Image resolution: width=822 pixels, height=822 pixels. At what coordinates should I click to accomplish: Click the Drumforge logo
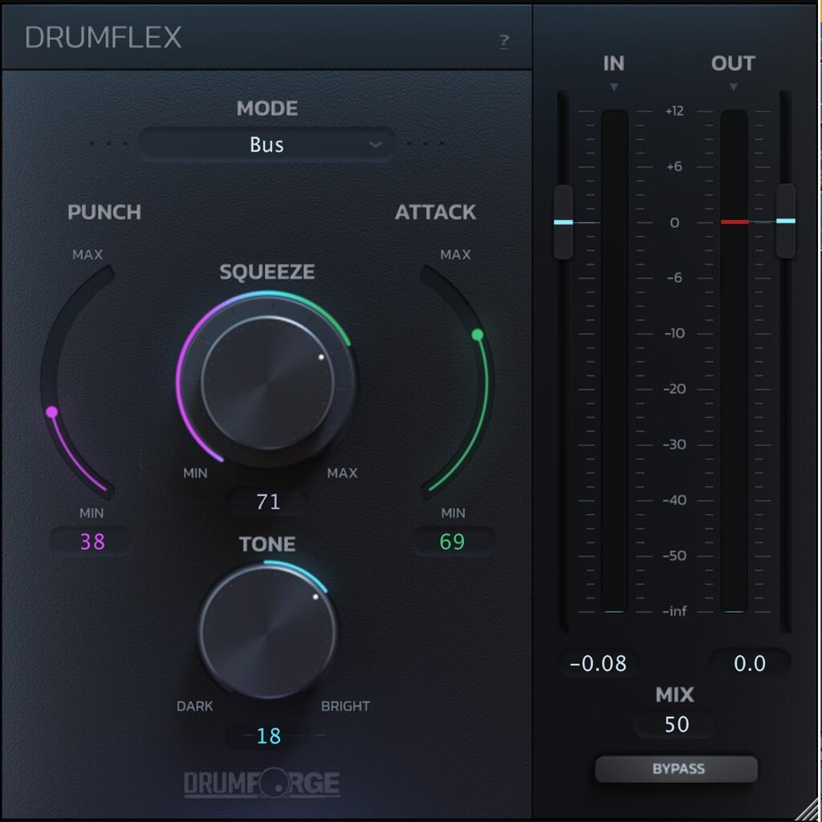[262, 783]
